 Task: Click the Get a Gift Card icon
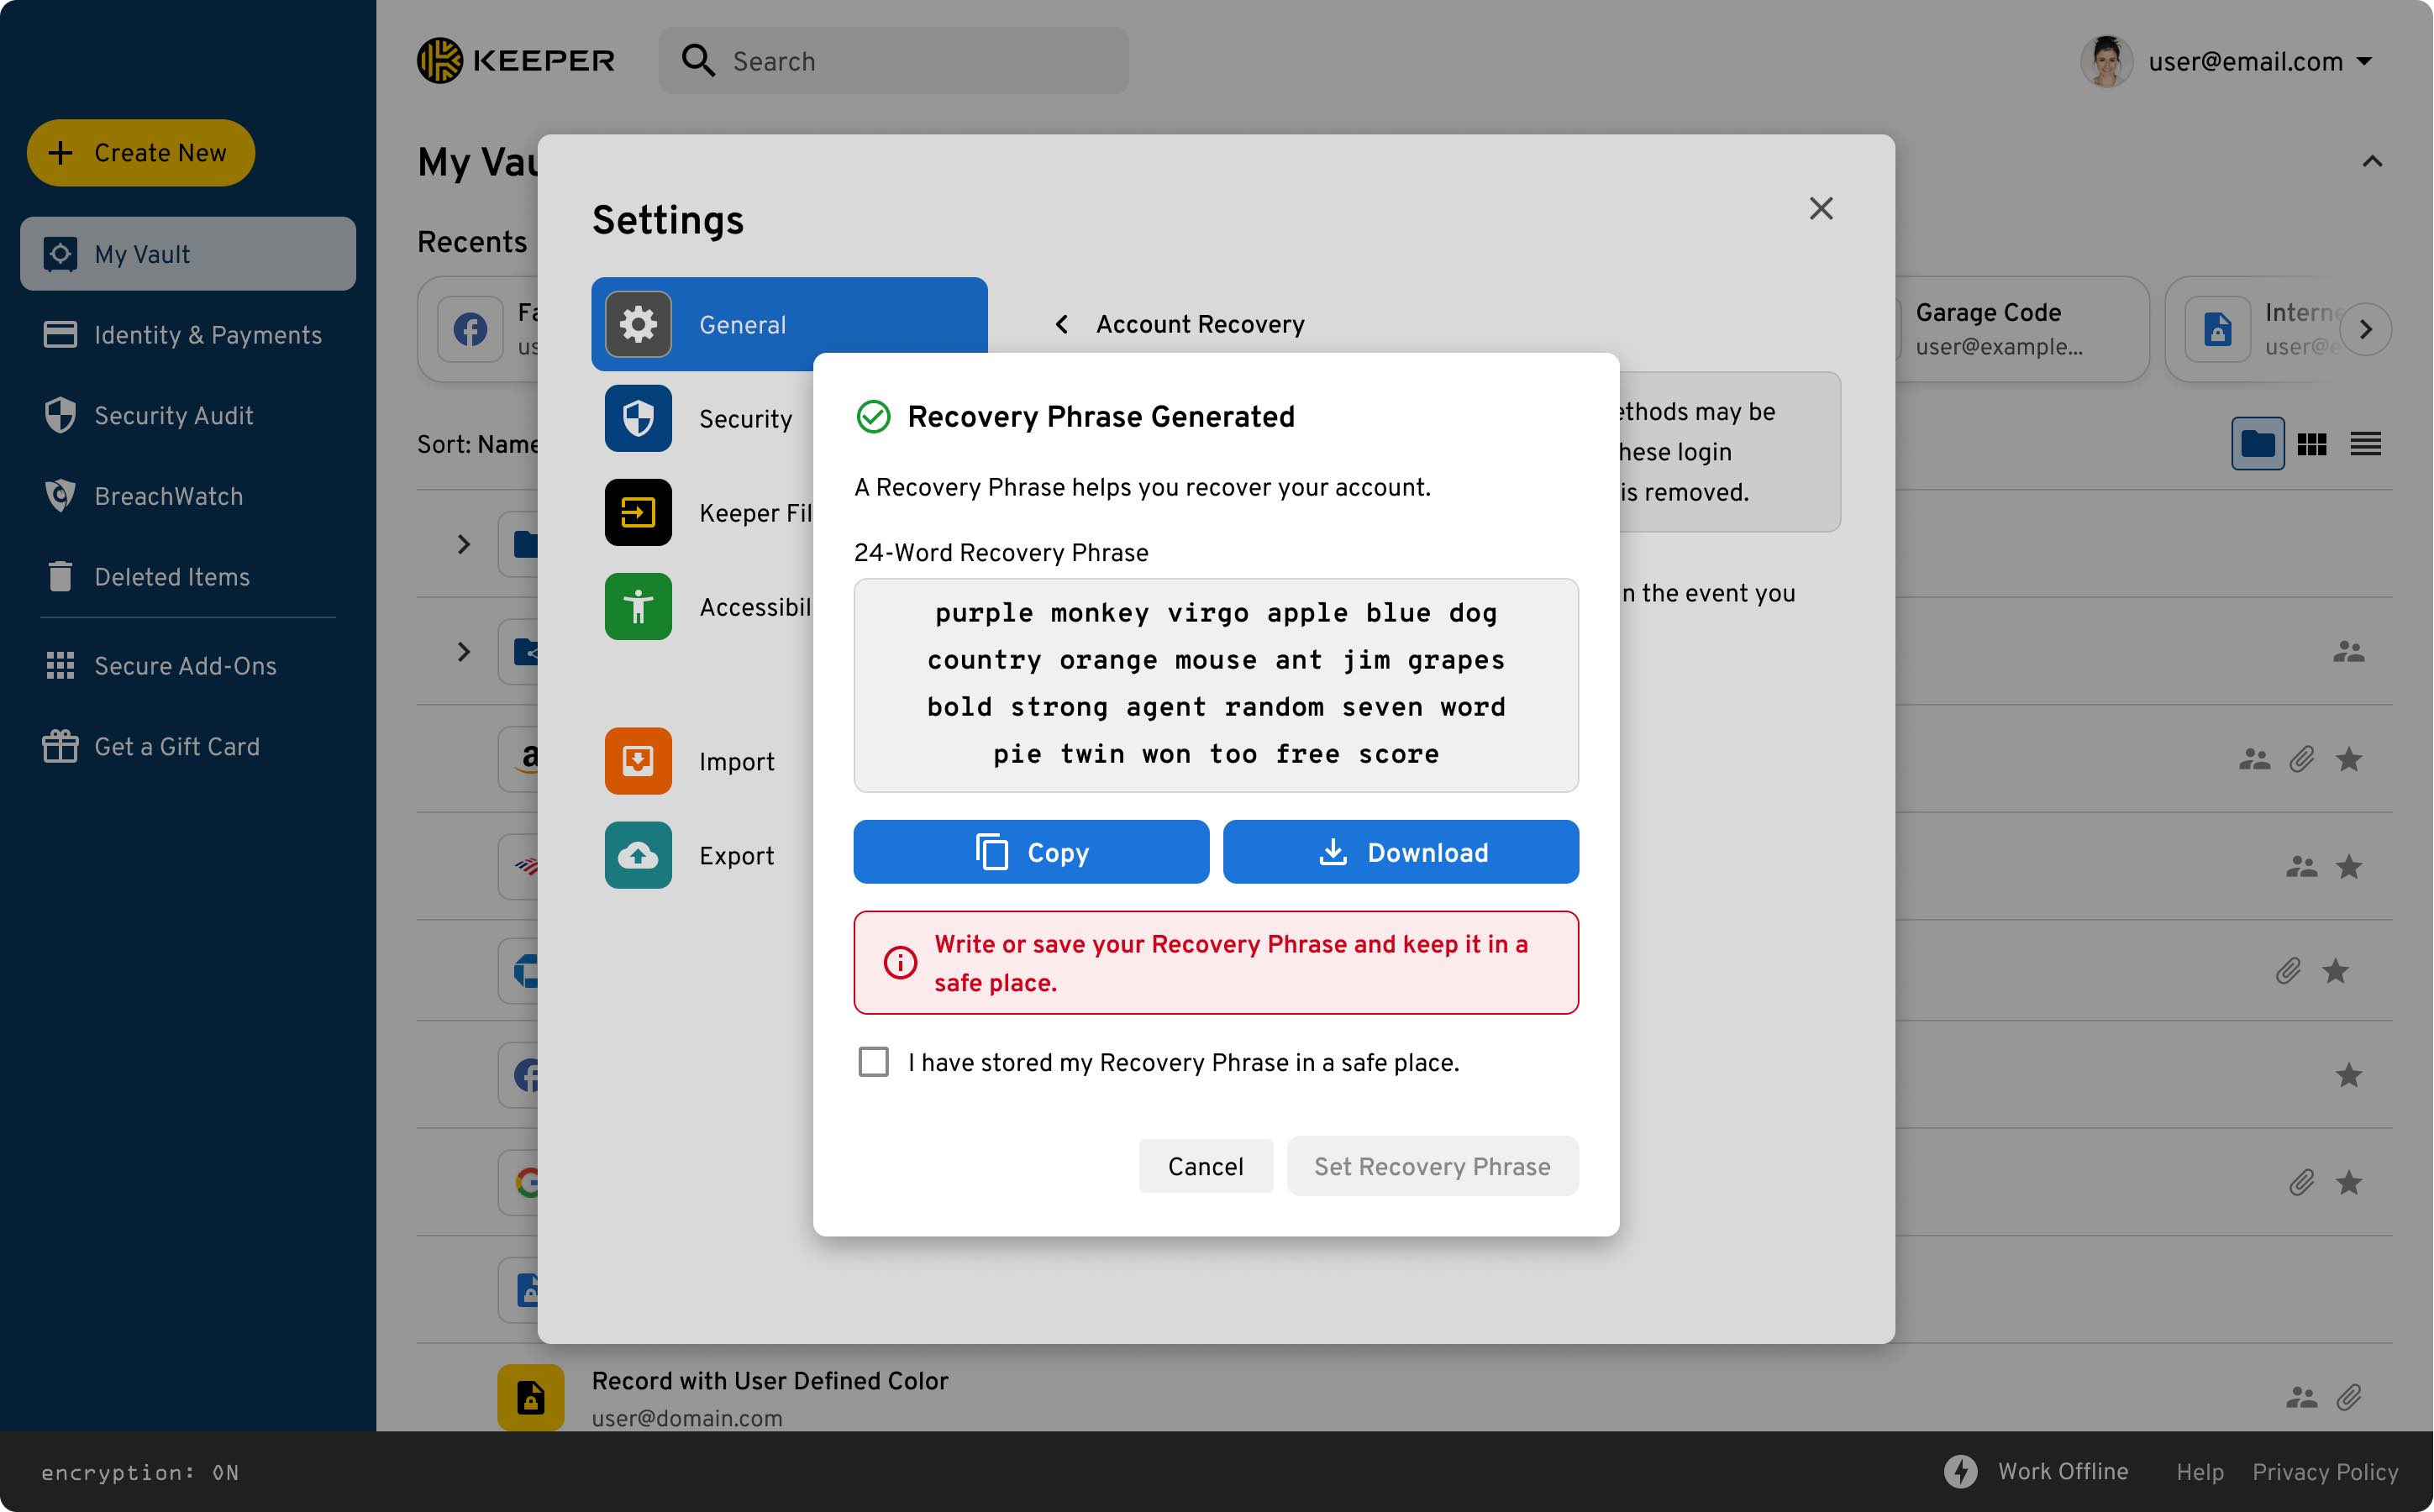[x=60, y=747]
